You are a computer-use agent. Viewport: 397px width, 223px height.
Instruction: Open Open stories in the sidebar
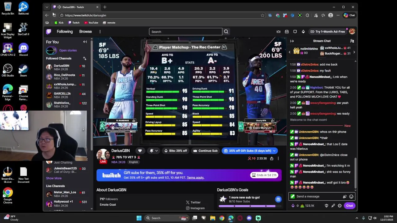pyautogui.click(x=68, y=50)
